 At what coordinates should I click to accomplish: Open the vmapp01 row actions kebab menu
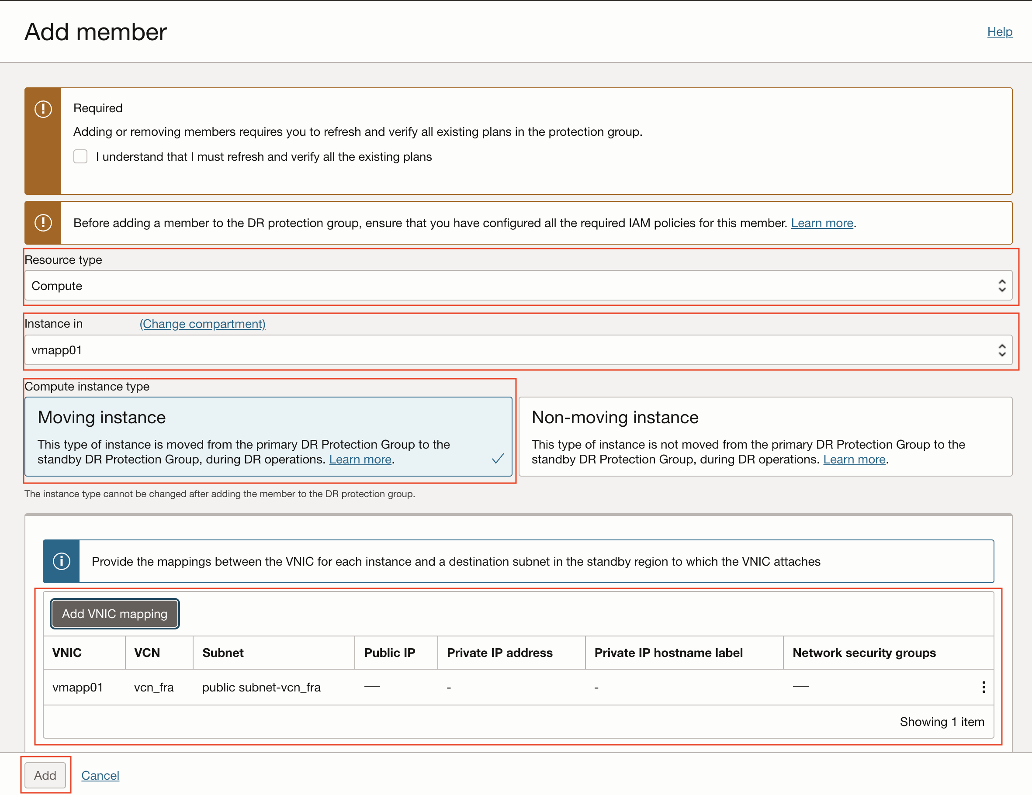[984, 687]
